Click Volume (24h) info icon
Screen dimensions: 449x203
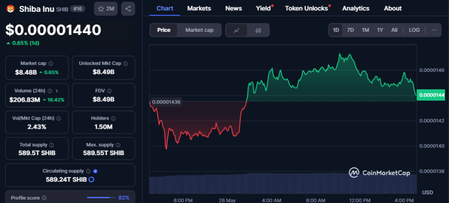[50, 91]
